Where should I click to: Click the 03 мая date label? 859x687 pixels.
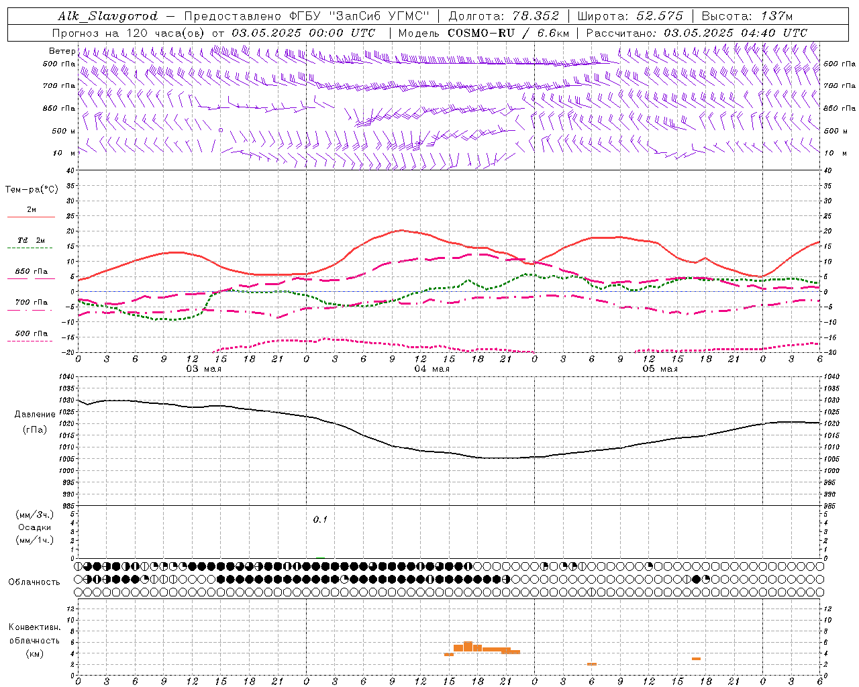203,369
